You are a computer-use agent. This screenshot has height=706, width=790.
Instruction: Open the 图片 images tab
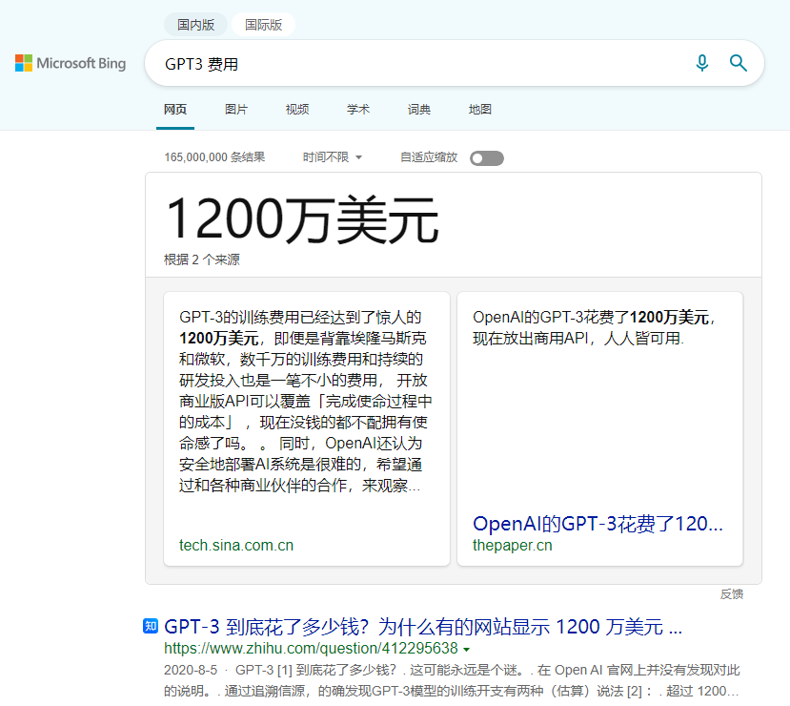236,110
